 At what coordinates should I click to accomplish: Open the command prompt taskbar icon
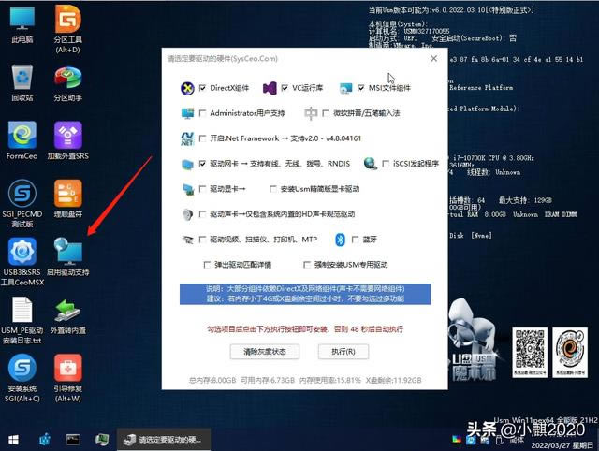click(73, 440)
